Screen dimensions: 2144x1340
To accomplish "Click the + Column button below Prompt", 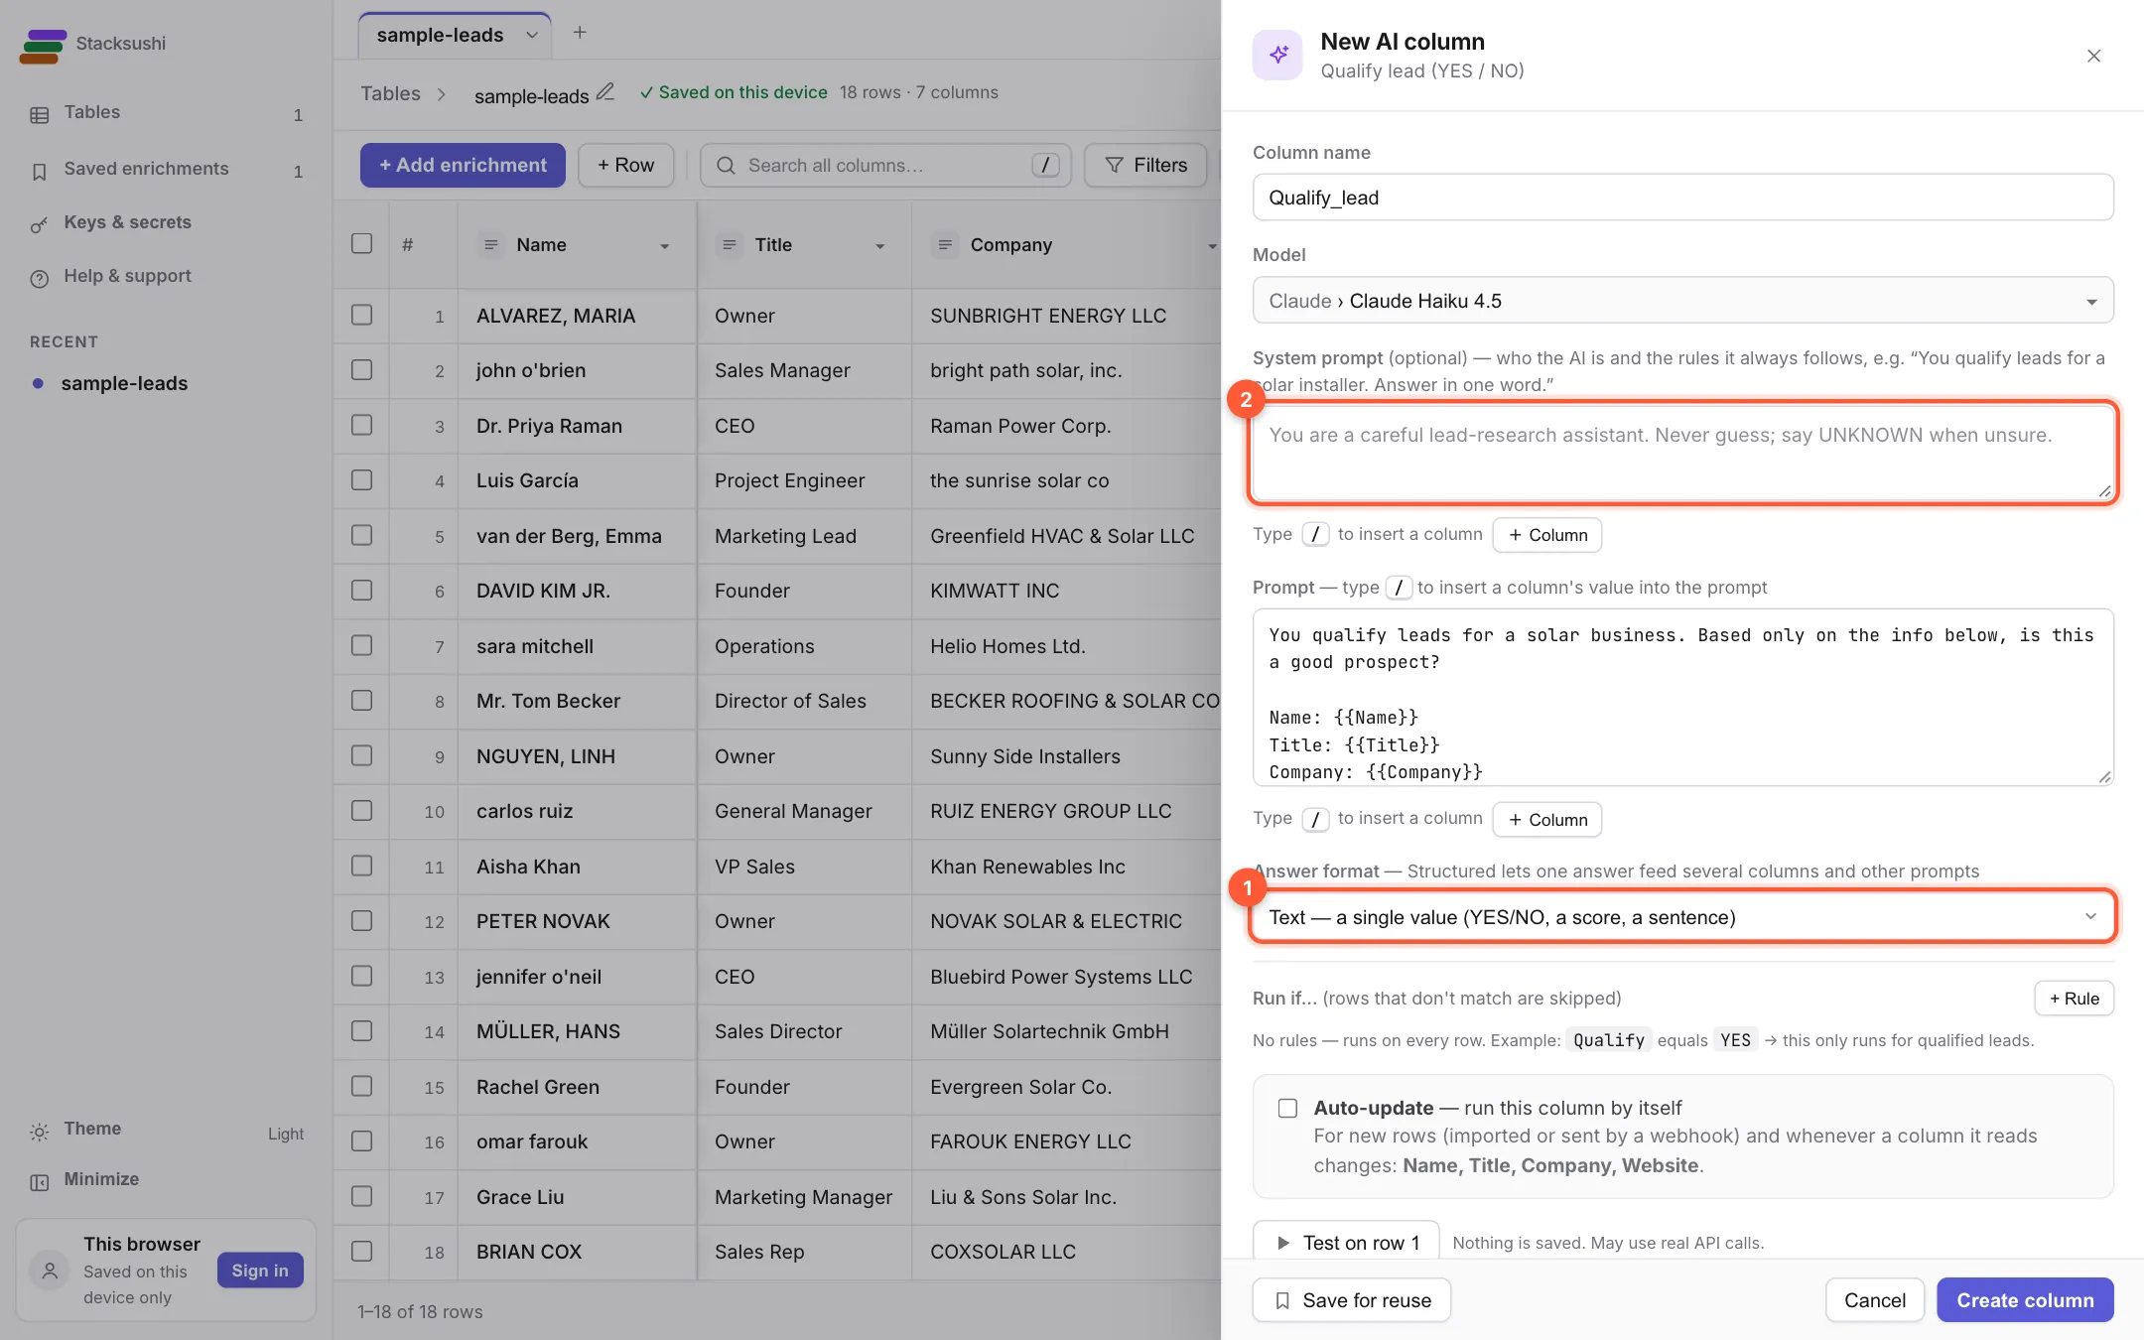I will coord(1546,820).
